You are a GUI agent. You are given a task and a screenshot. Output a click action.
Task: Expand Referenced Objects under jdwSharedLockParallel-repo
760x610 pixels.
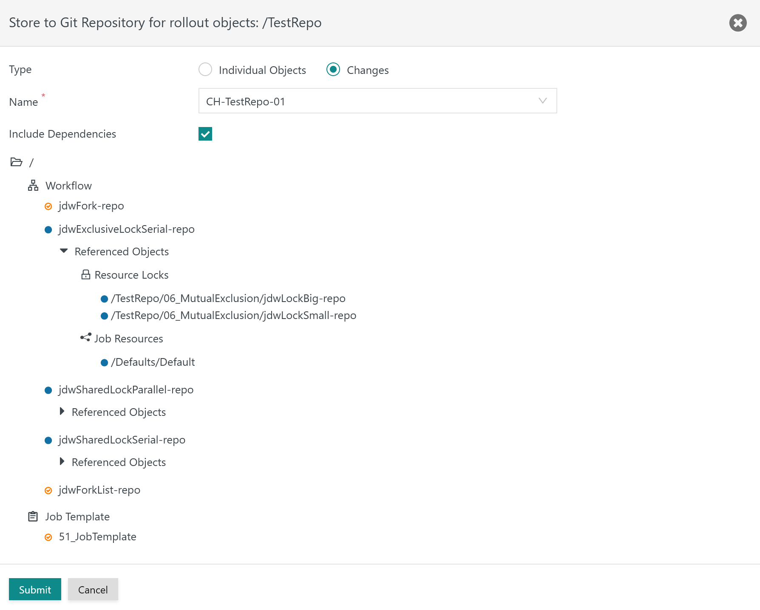[62, 411]
